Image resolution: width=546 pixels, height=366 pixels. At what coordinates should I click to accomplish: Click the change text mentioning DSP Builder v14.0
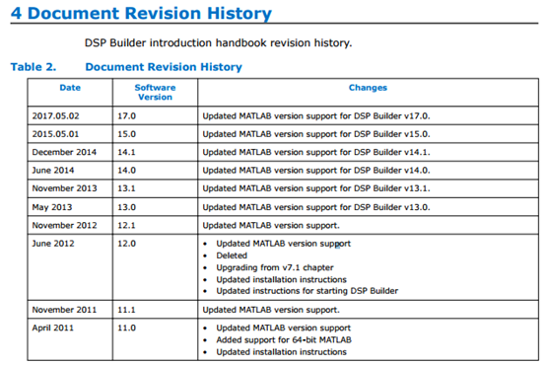pos(316,170)
